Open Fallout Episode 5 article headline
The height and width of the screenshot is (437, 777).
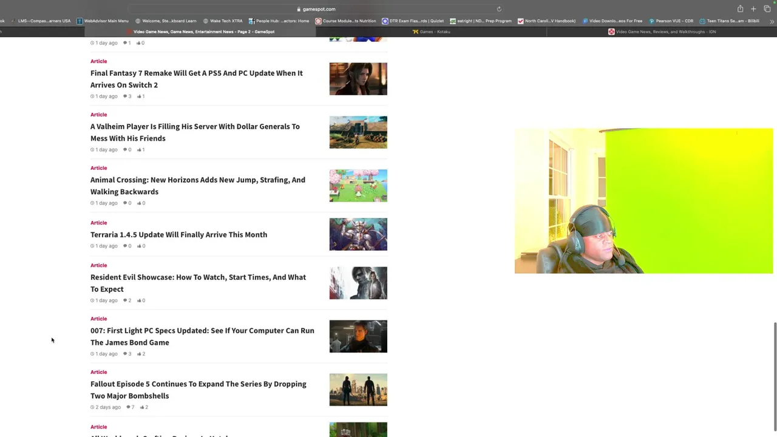[x=198, y=390]
